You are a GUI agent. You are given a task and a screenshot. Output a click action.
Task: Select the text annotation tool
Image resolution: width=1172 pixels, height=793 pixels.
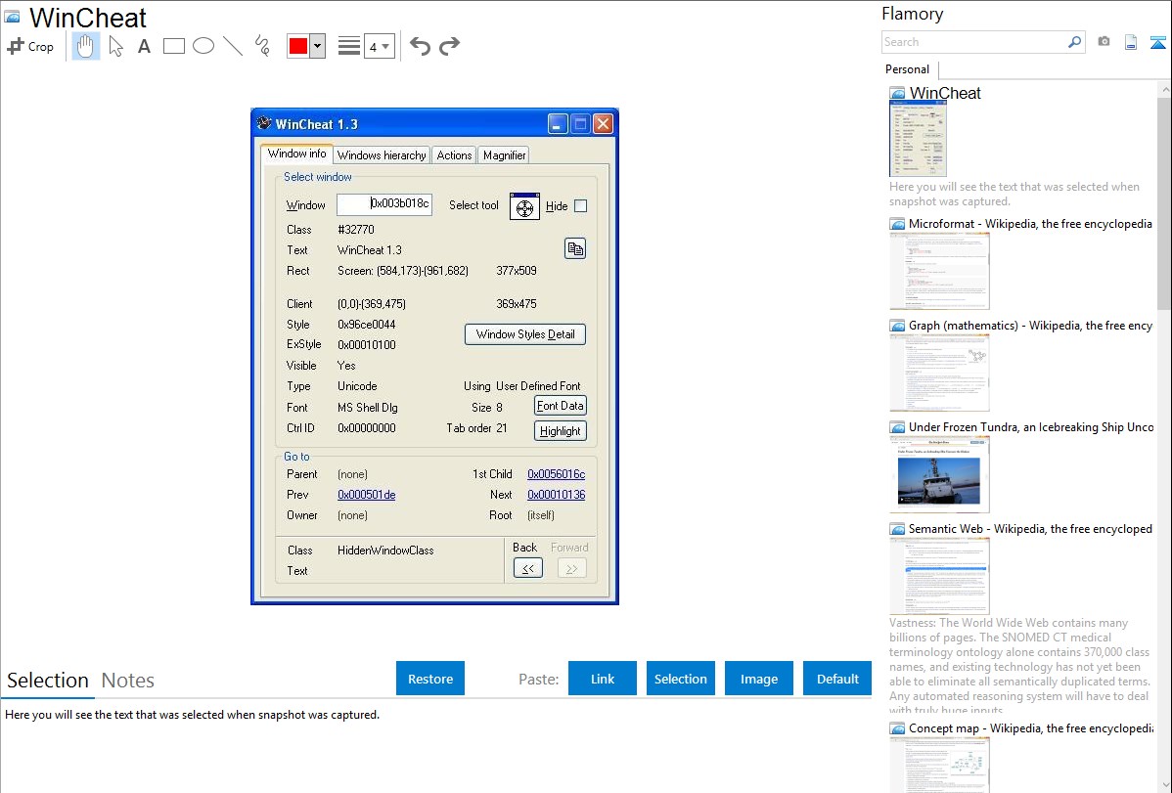[x=144, y=46]
